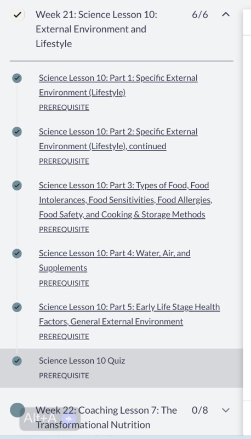Open Science Lesson 10 Part 2 continued link

(118, 139)
